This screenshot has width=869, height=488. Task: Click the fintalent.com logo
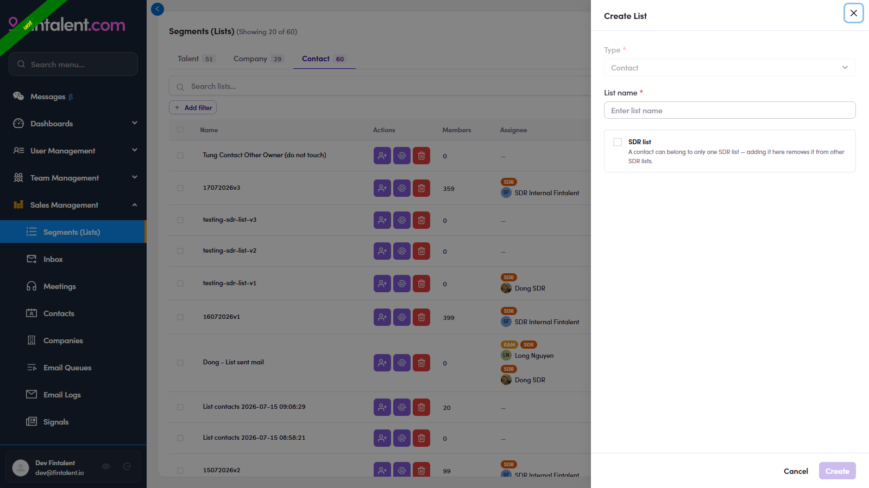click(67, 24)
